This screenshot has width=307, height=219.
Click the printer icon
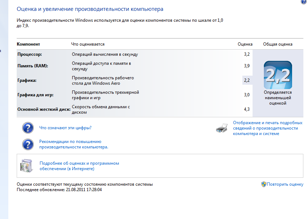click(x=222, y=128)
